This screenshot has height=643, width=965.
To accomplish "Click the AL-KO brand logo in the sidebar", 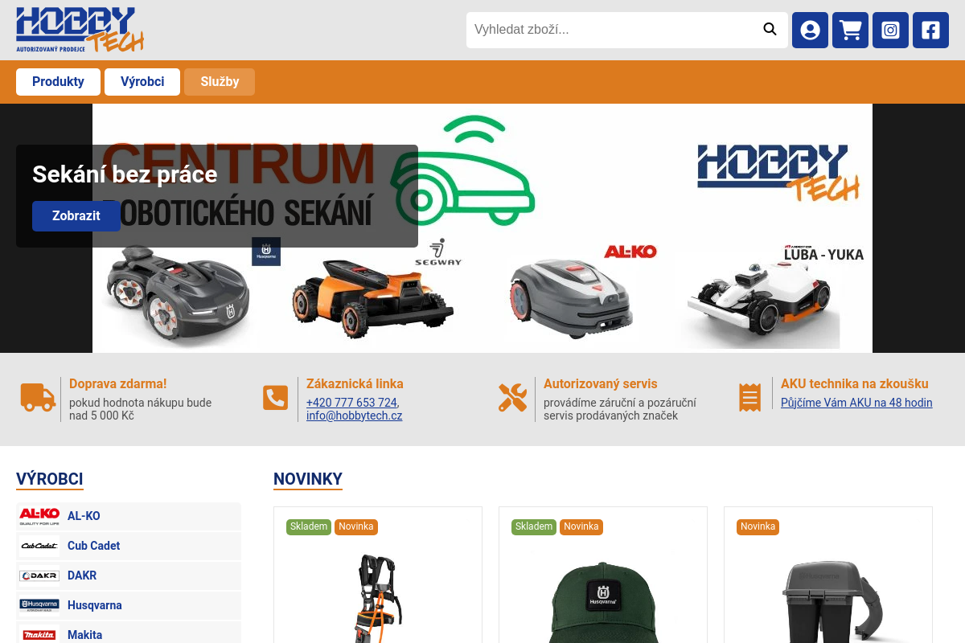I will pos(39,516).
